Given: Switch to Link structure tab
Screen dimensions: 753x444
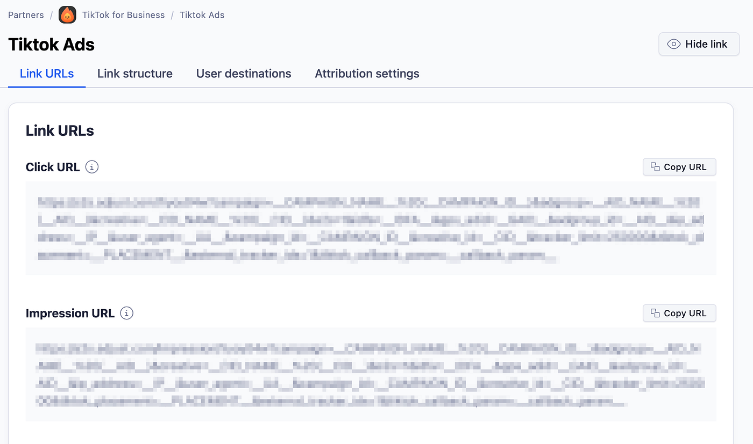Looking at the screenshot, I should [x=135, y=74].
